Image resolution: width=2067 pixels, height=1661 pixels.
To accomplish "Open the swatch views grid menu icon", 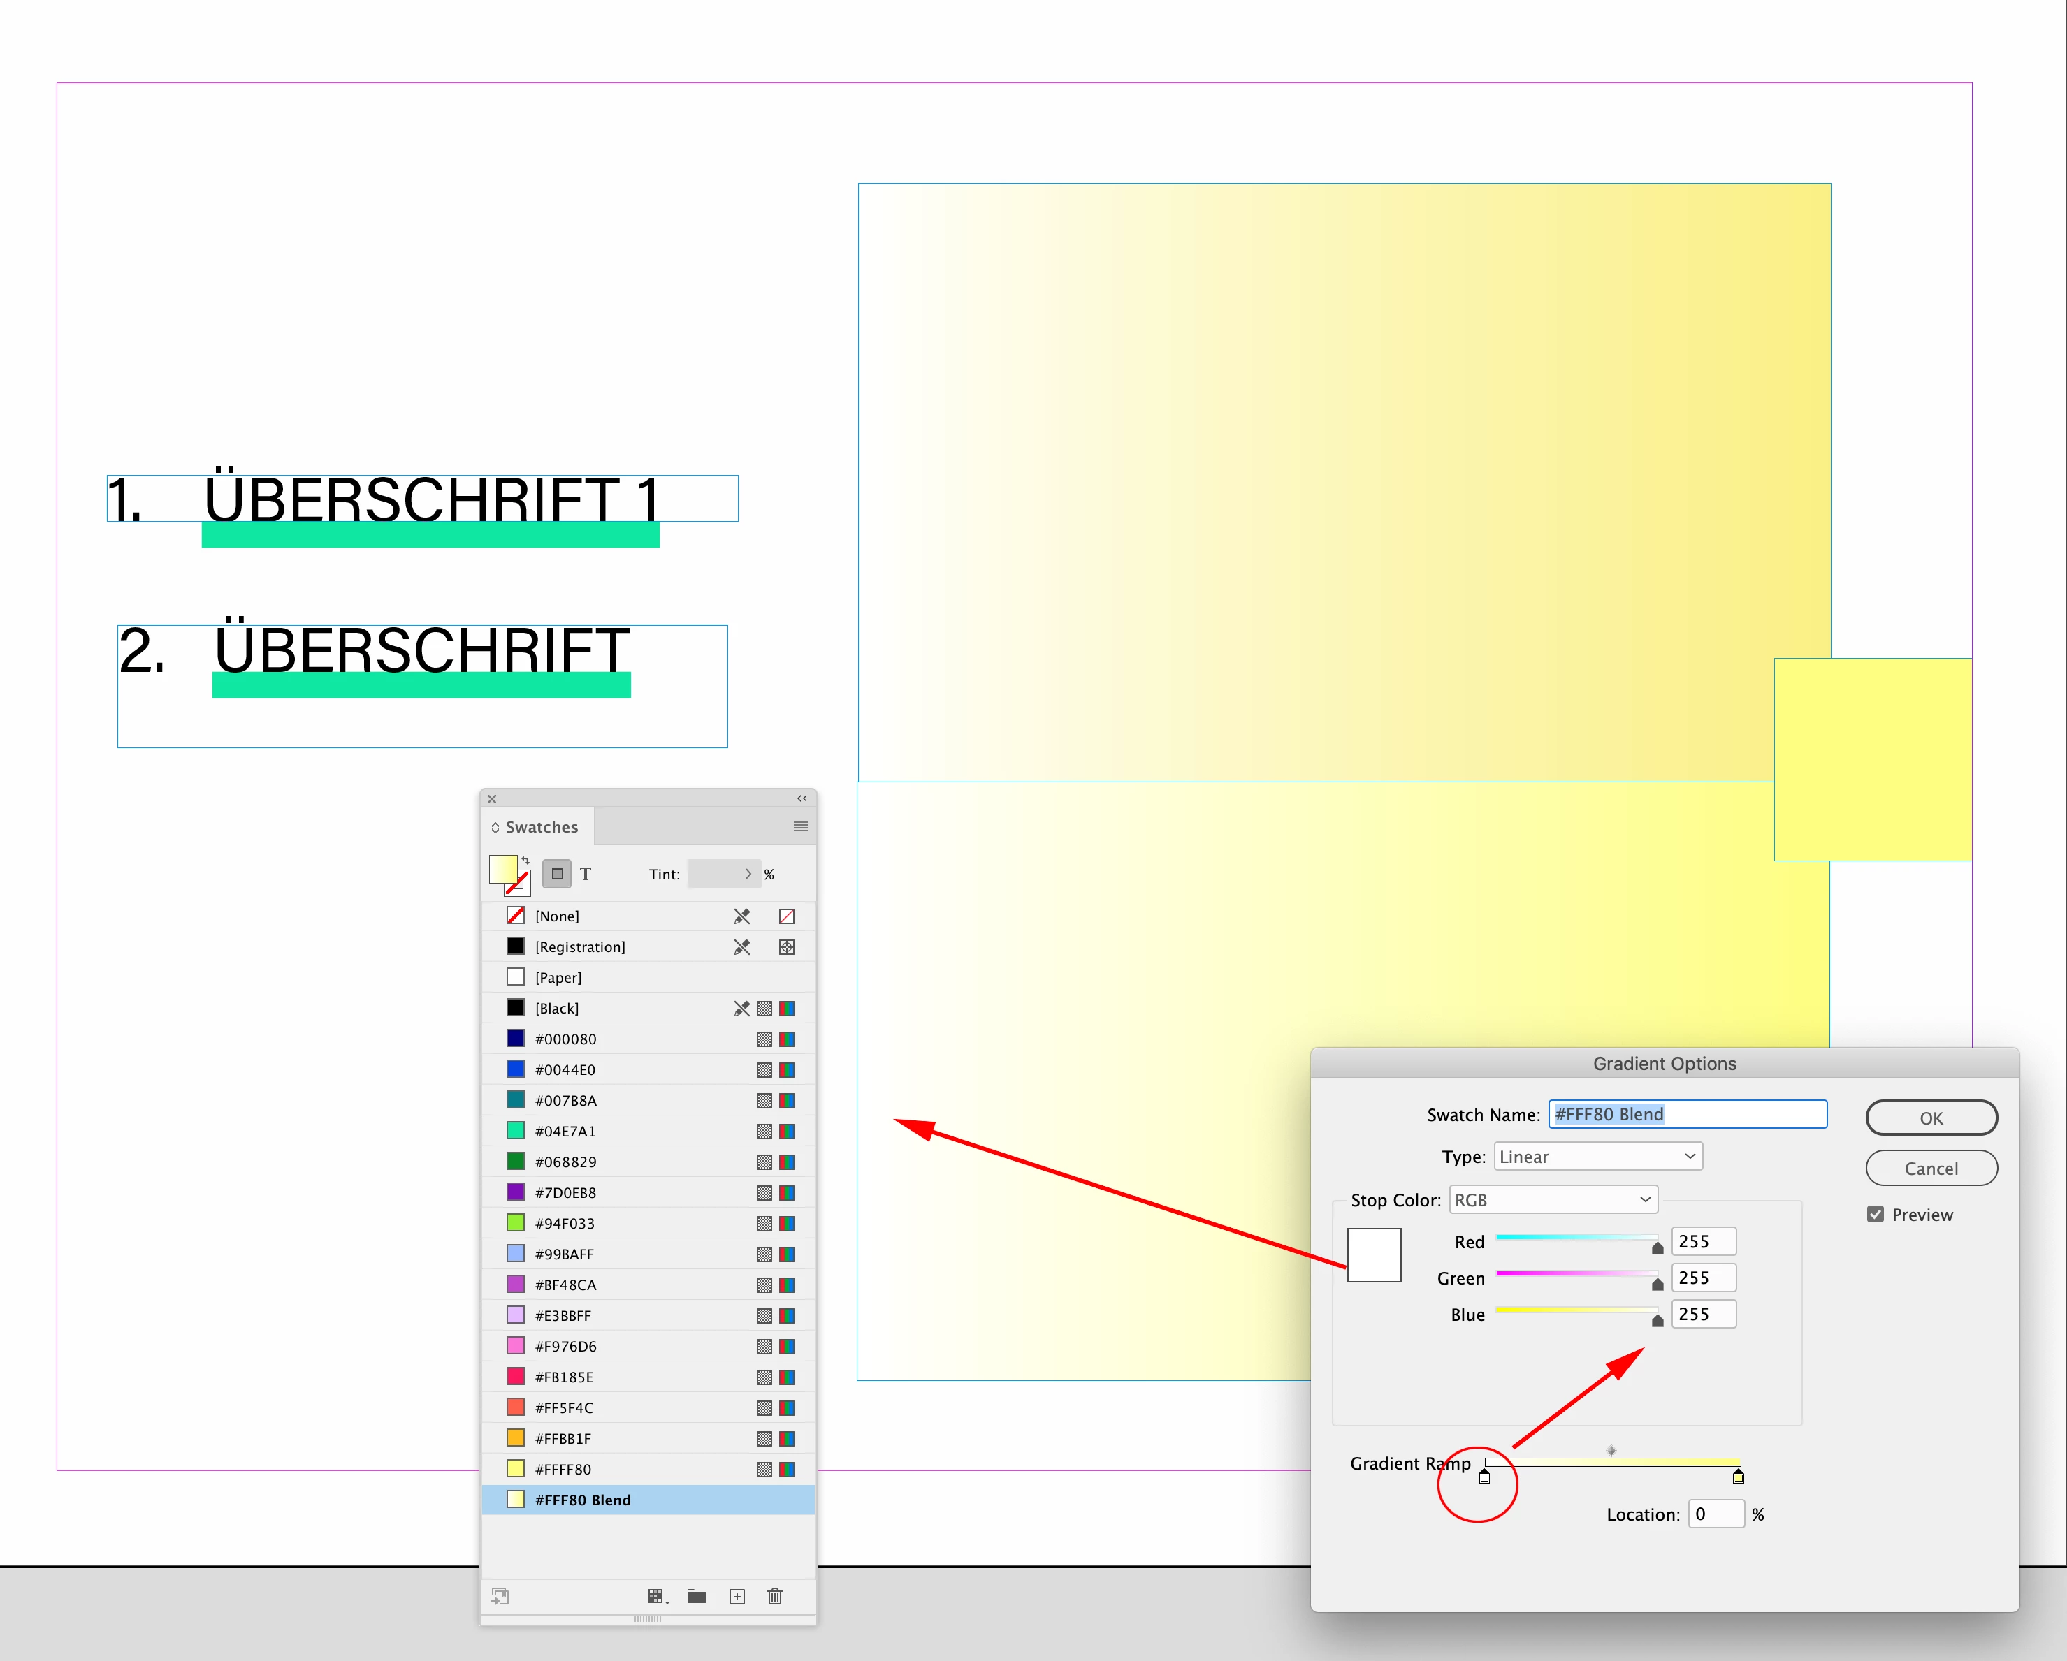I will pyautogui.click(x=657, y=1596).
